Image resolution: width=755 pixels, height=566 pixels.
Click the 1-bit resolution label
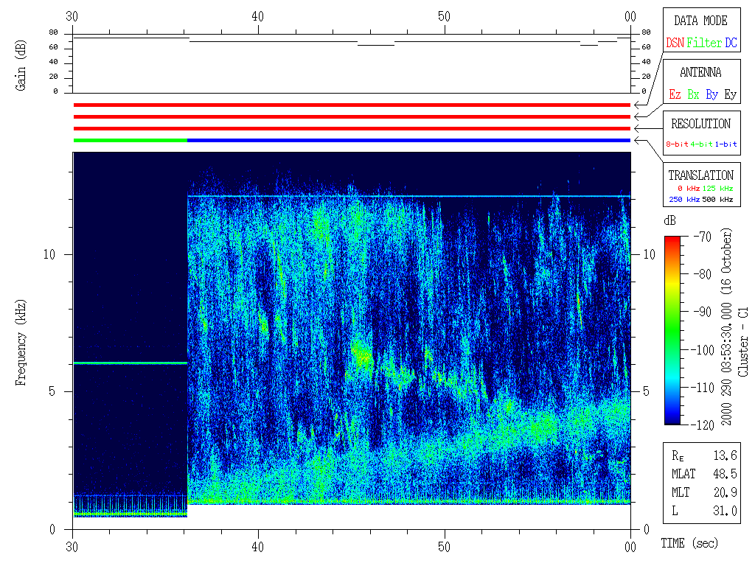click(x=726, y=144)
